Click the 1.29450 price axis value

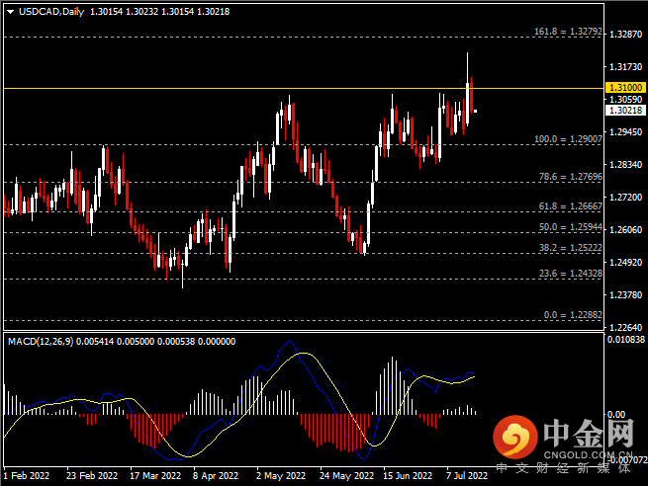tap(625, 132)
